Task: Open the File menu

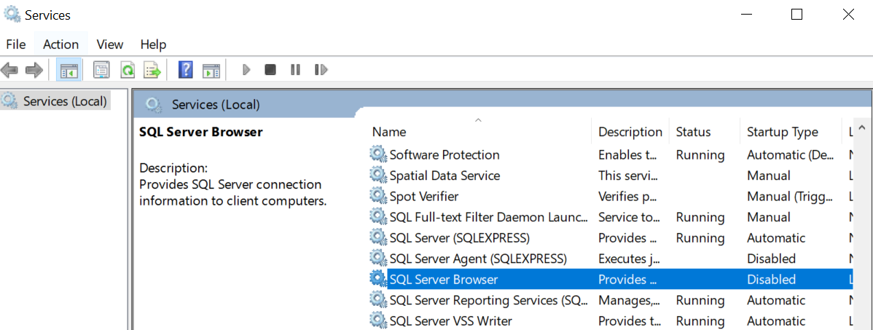Action: 16,44
